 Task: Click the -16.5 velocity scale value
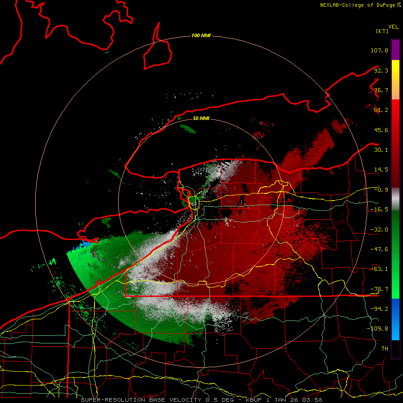(379, 210)
